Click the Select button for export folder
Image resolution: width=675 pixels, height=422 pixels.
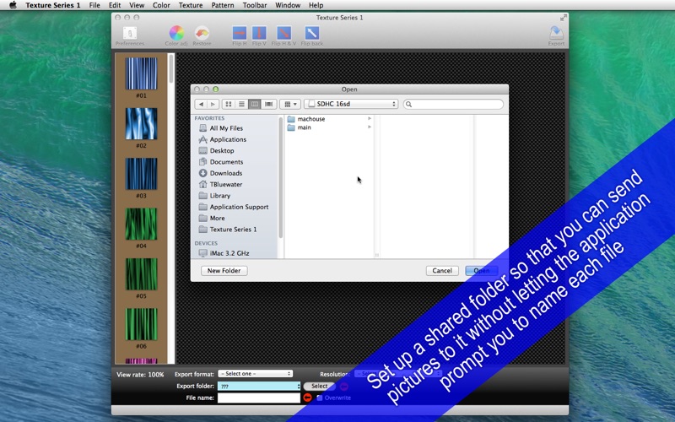[320, 387]
